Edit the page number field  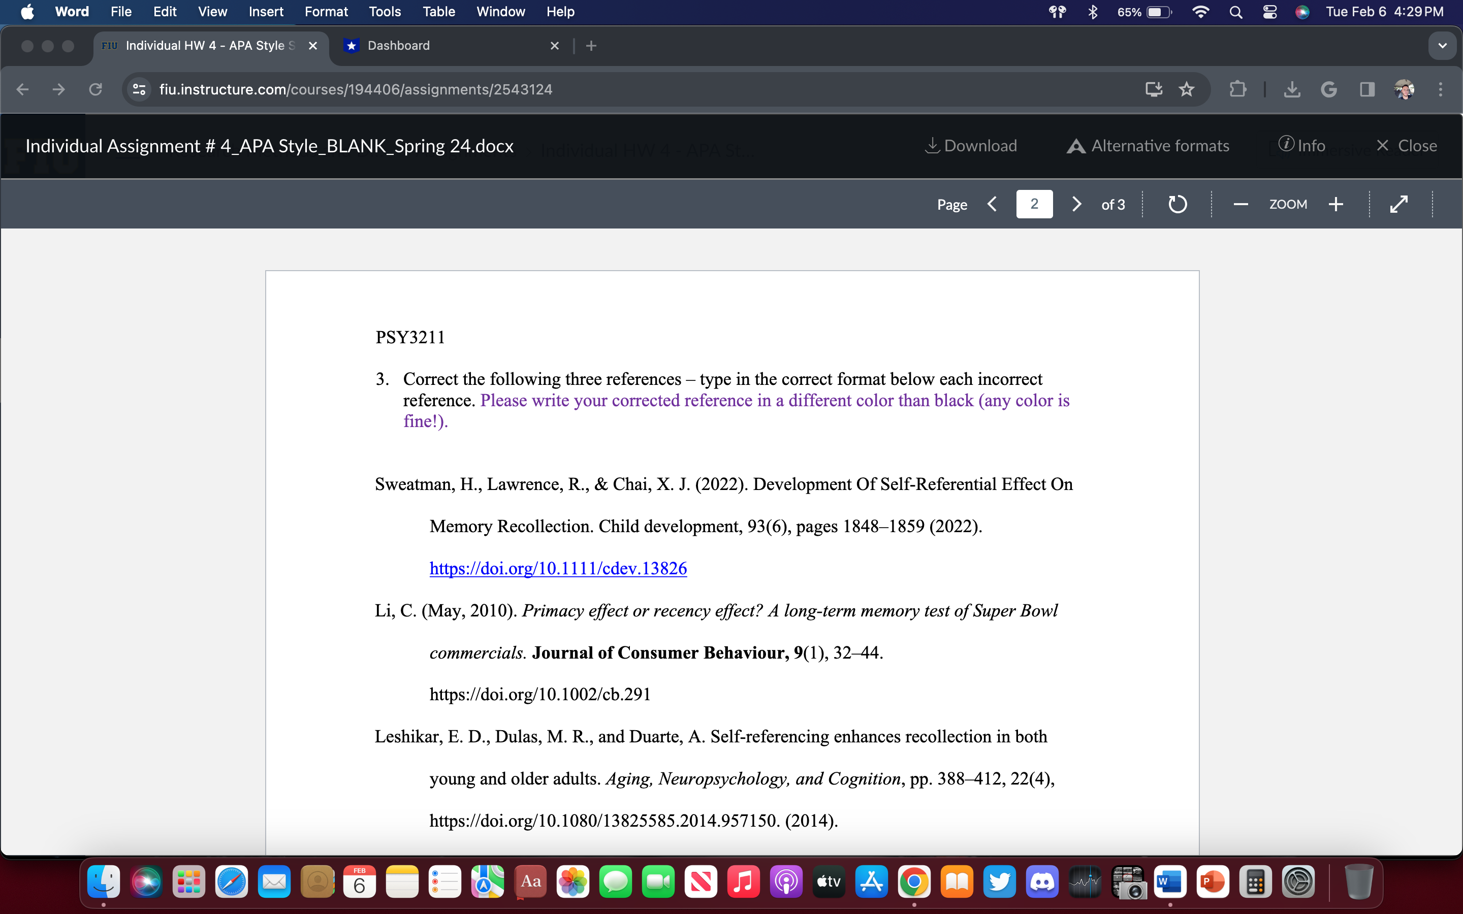tap(1034, 204)
